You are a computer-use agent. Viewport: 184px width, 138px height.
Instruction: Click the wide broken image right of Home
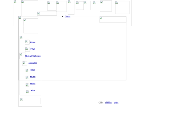(113, 20)
